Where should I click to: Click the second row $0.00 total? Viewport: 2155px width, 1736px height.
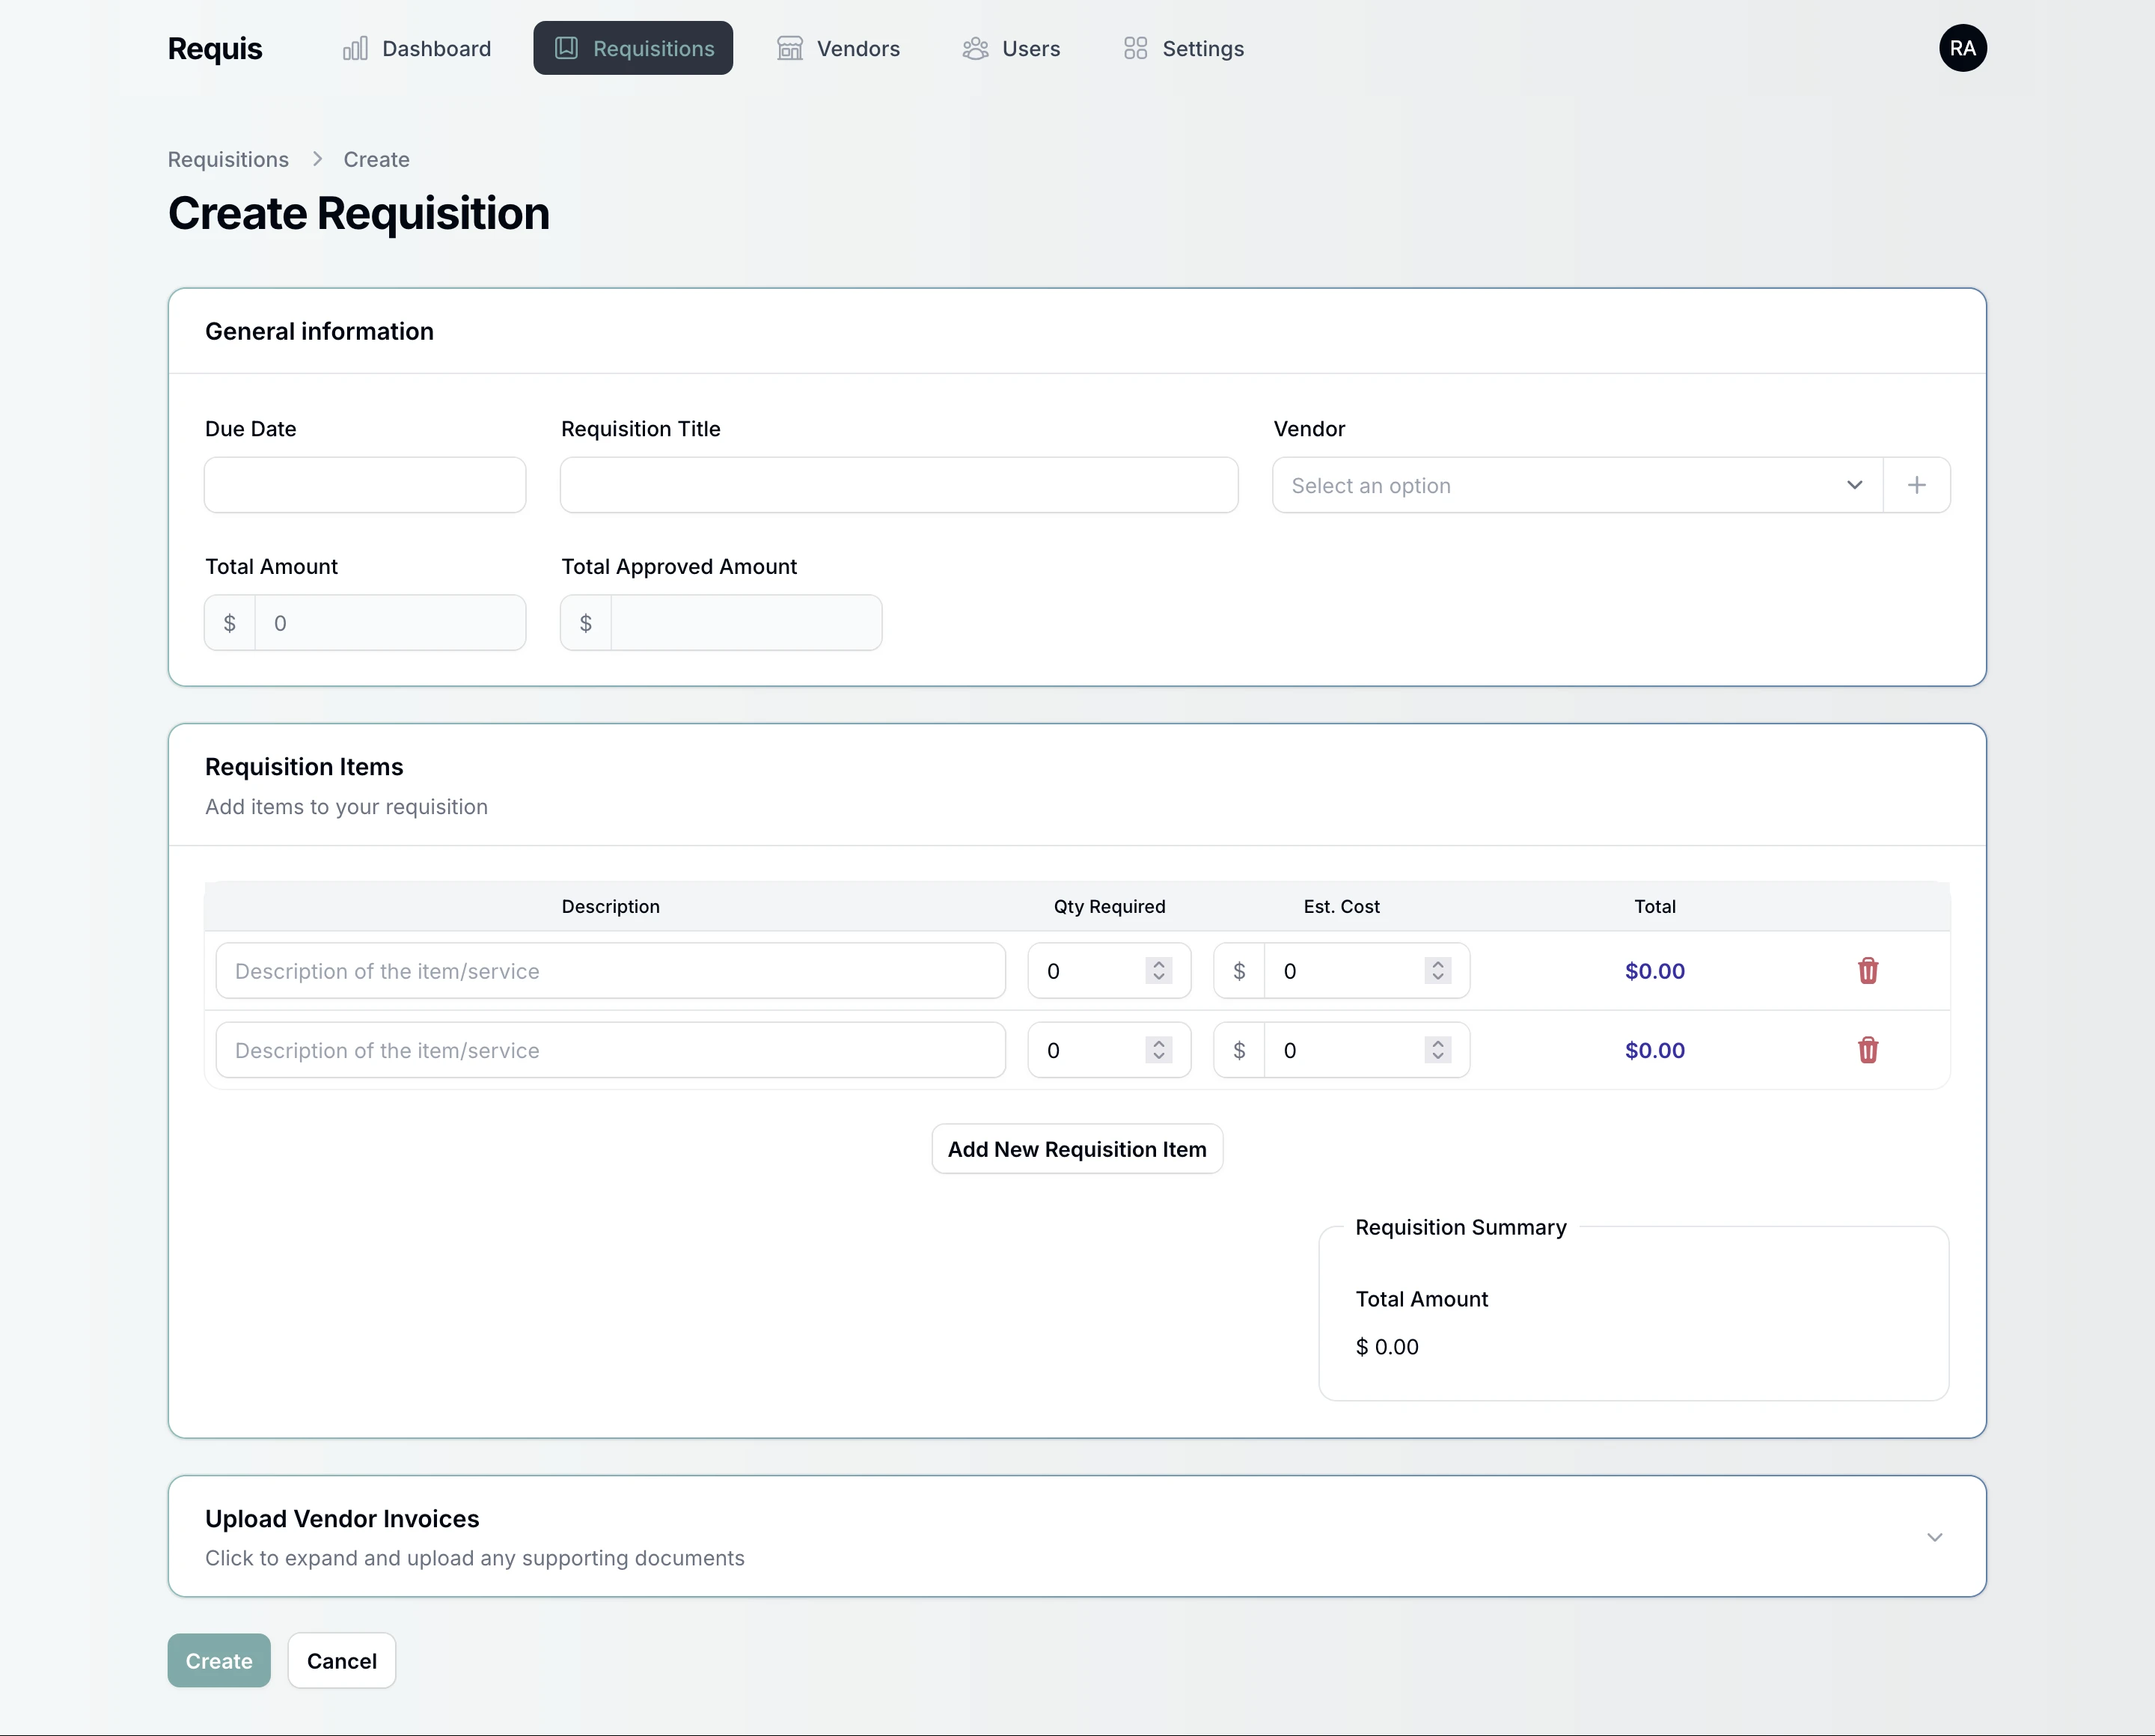(x=1654, y=1050)
